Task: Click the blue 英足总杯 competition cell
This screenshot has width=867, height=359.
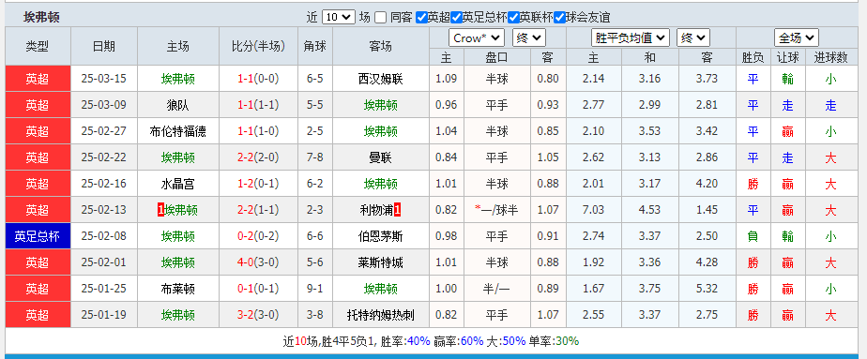Action: click(38, 236)
